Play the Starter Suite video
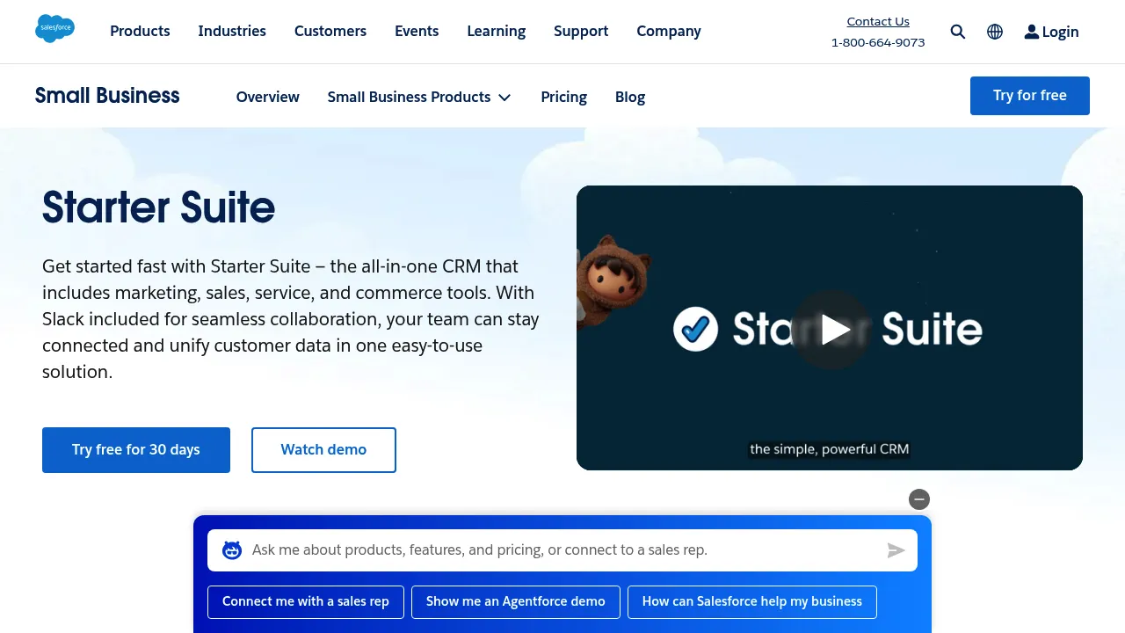The image size is (1125, 633). (831, 330)
